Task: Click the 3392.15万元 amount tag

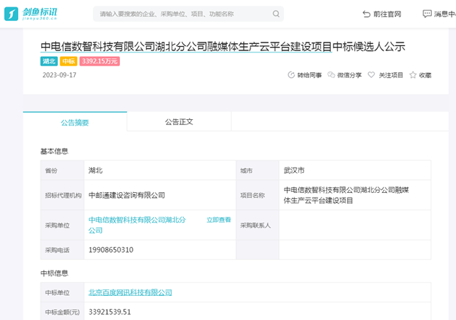Action: pyautogui.click(x=100, y=61)
